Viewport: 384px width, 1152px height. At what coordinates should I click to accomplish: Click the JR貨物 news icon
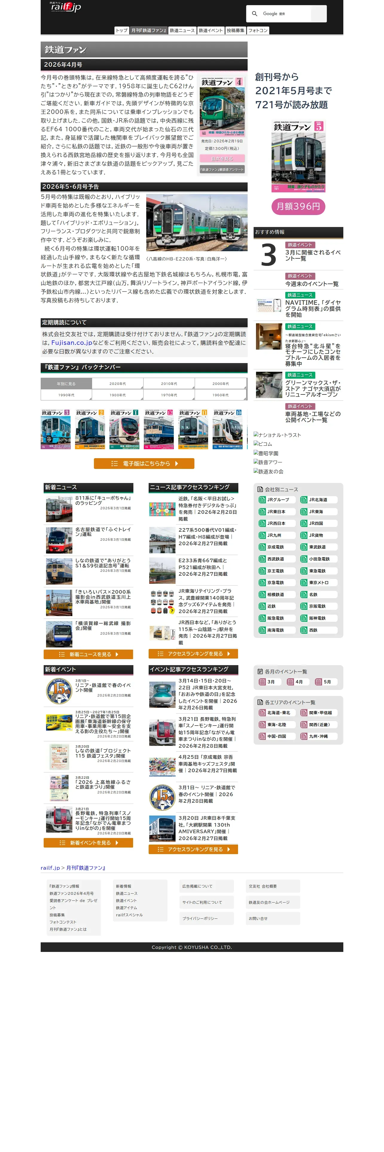pyautogui.click(x=304, y=535)
